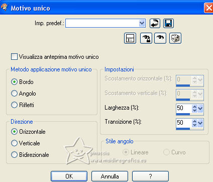Toggle the show/hide previews panel icon
The image size is (213, 182).
(x=130, y=38)
